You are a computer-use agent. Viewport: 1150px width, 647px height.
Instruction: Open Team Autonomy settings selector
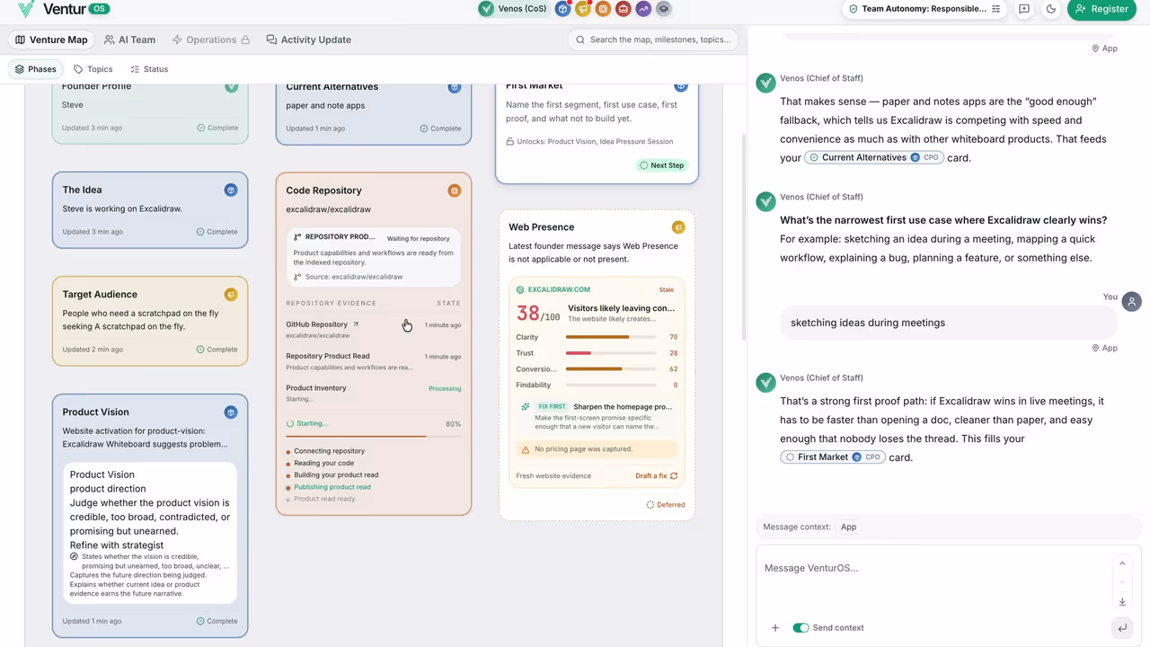click(x=924, y=9)
